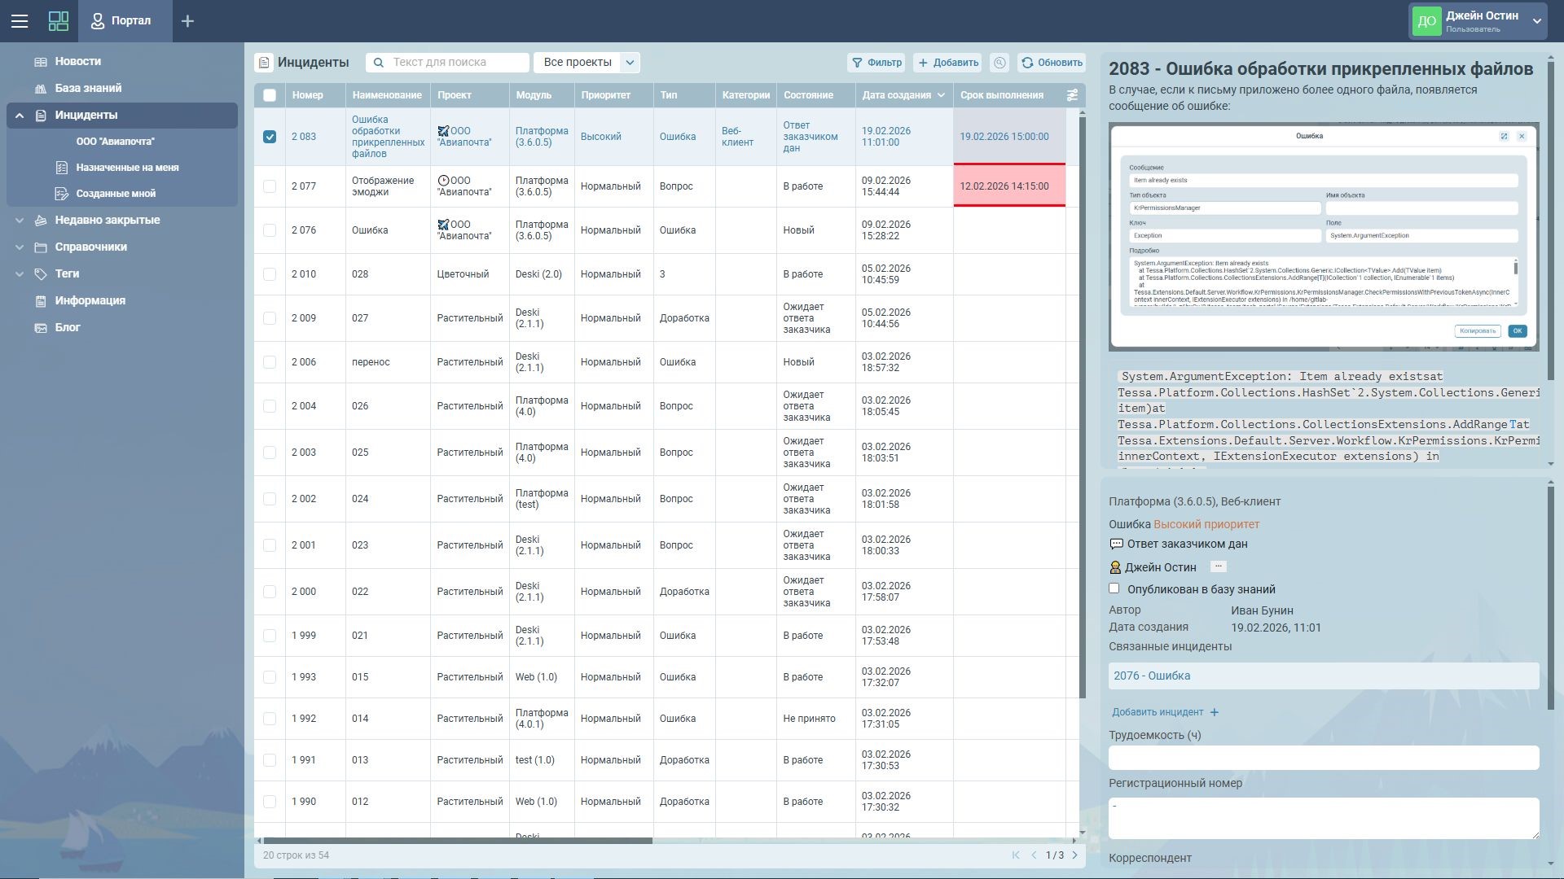Check 'Опубликован в базу знаний' checkbox
This screenshot has height=879, width=1564.
click(1114, 588)
